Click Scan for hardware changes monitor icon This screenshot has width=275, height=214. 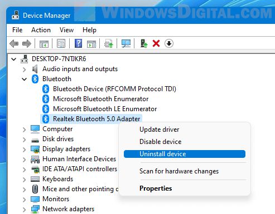[x=126, y=43]
